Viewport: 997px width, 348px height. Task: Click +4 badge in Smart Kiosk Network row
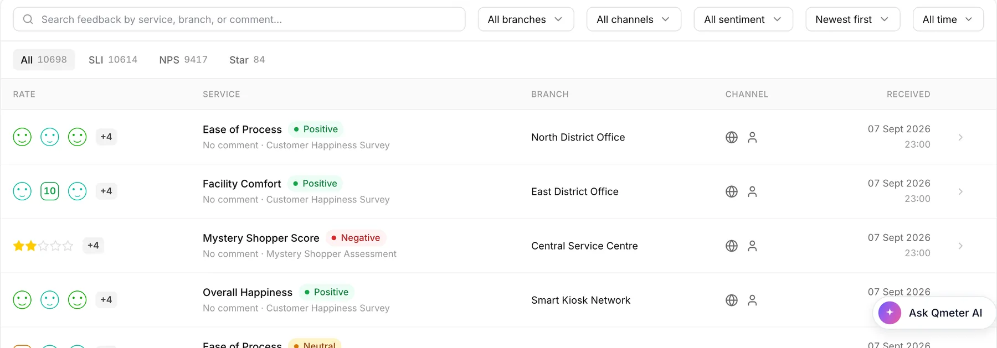point(106,299)
